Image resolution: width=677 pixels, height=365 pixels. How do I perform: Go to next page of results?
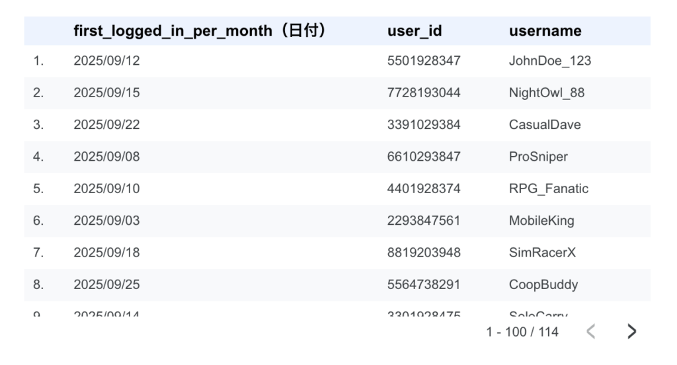pos(631,332)
